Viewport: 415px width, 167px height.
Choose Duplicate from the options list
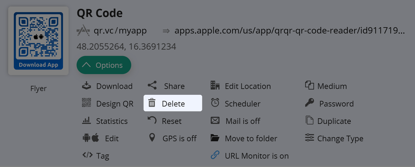coord(334,121)
